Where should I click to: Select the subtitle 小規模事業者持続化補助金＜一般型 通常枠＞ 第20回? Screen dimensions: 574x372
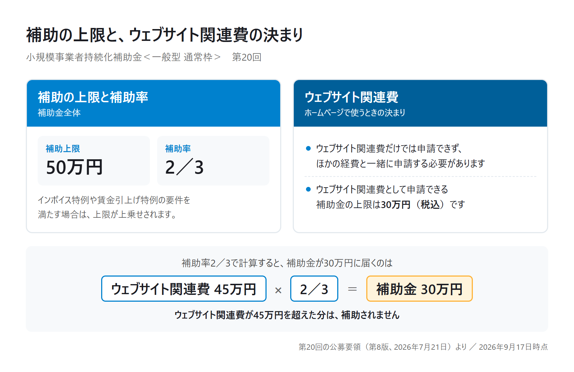click(144, 57)
